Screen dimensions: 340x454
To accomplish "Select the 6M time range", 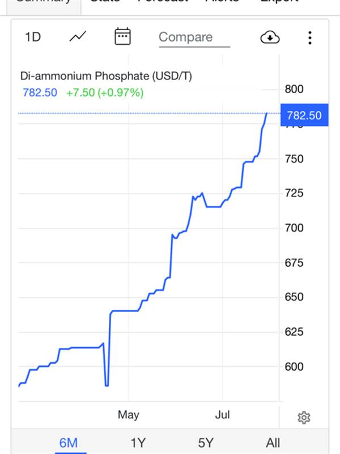I will point(69,443).
